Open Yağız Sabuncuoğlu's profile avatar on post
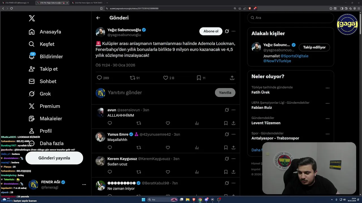 [100, 32]
